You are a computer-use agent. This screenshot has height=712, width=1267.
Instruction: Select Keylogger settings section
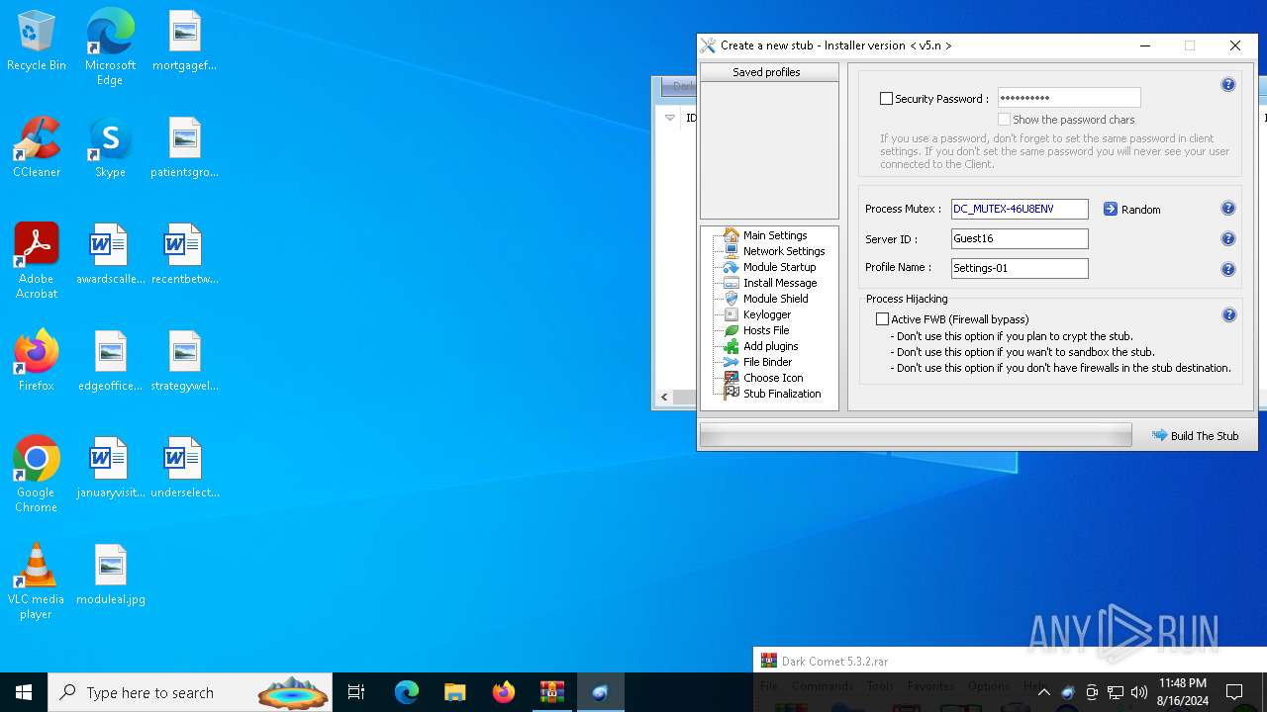click(767, 314)
